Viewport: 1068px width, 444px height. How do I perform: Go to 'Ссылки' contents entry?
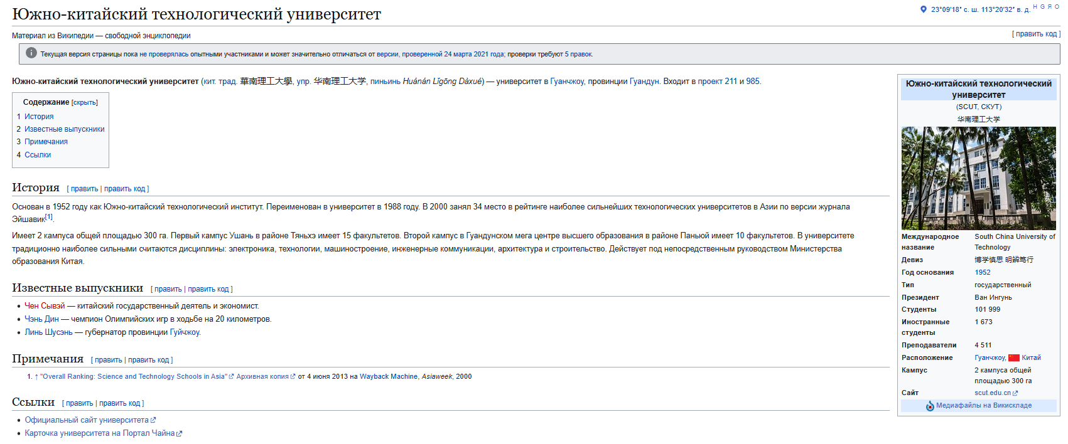[38, 155]
